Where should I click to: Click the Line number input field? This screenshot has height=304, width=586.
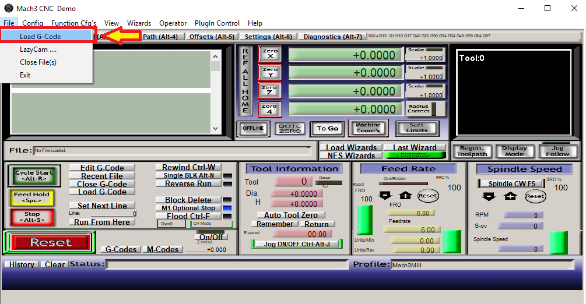coord(114,214)
